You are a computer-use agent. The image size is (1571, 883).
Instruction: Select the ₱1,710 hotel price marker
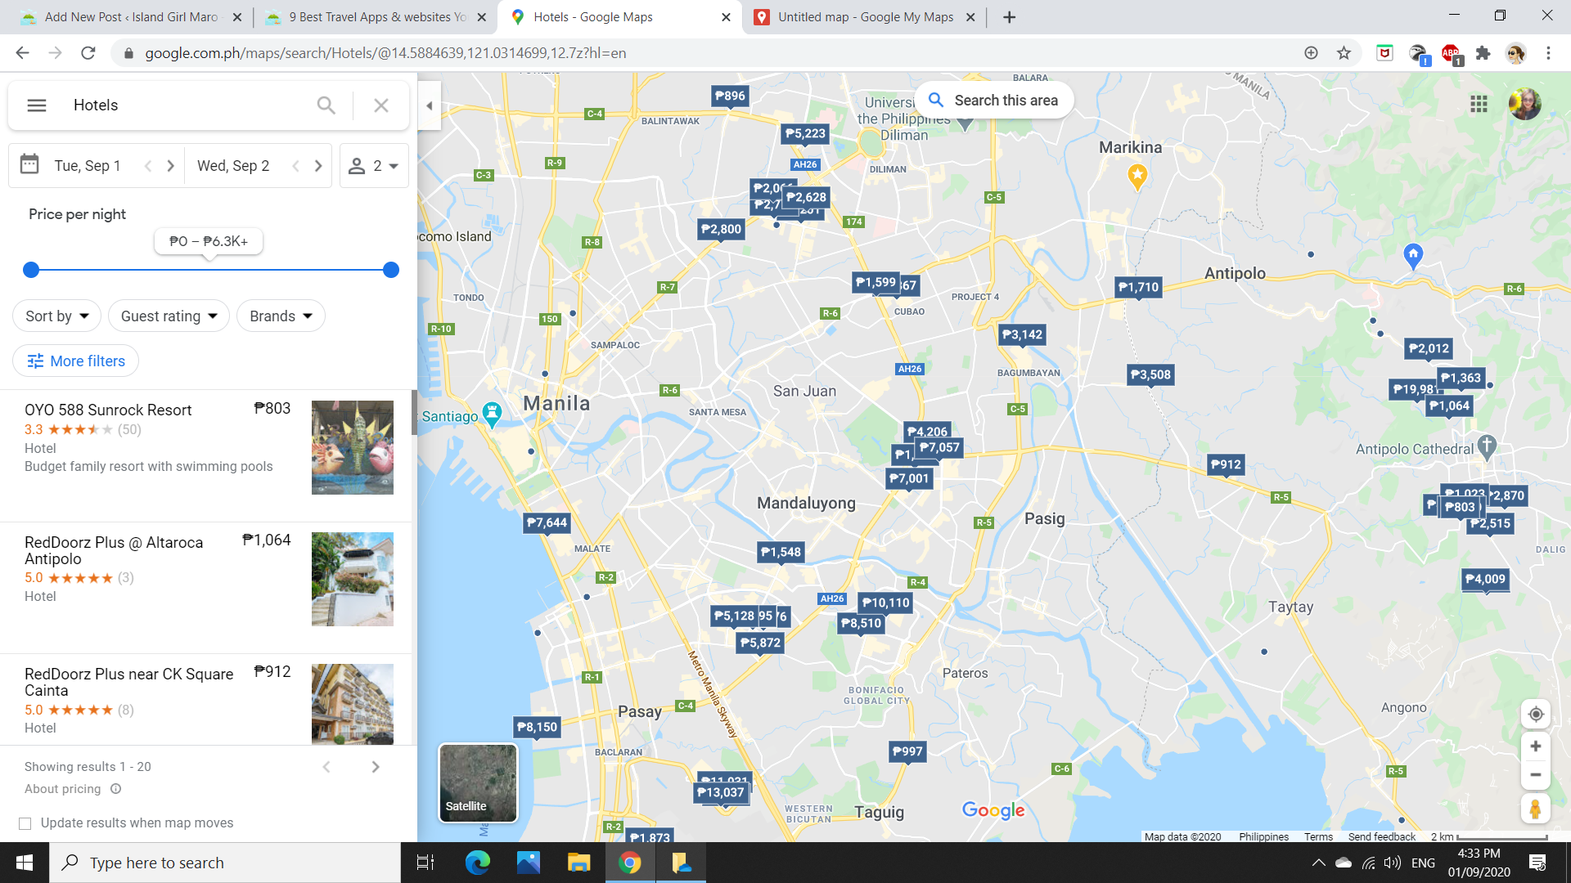point(1138,287)
